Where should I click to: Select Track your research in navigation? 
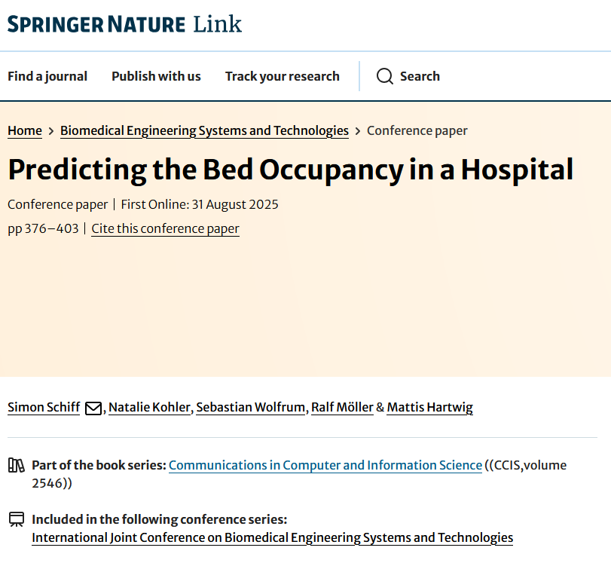(x=282, y=76)
